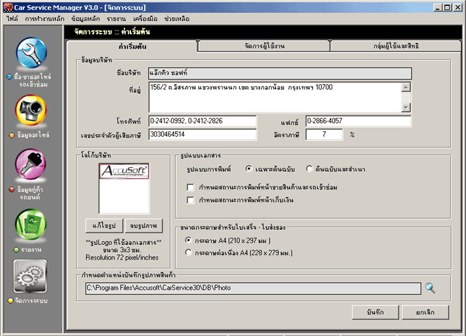Open the blue wrench parts sales icon
Viewport: 466px width, 336px height.
click(31, 53)
